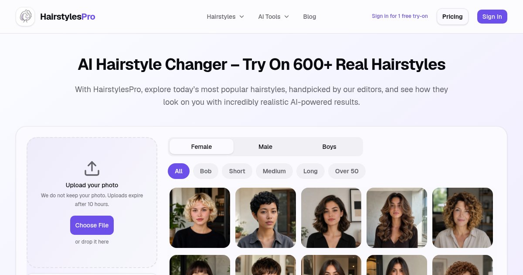Switch to the Boys tab
Image resolution: width=523 pixels, height=275 pixels.
[x=329, y=147]
